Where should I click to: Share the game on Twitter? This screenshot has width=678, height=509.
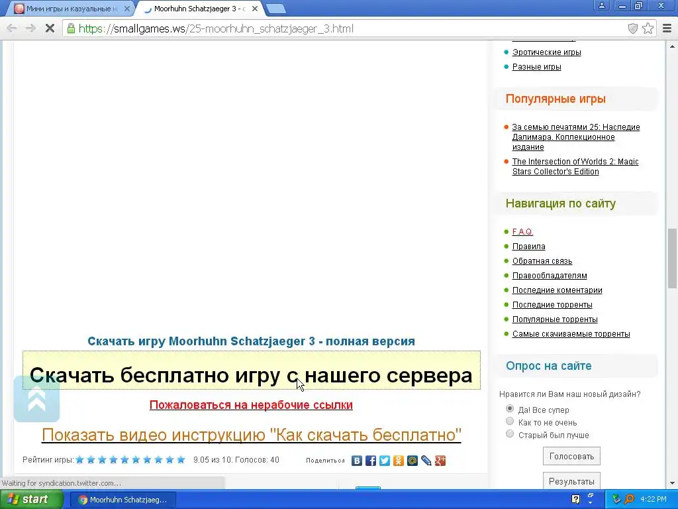point(385,461)
